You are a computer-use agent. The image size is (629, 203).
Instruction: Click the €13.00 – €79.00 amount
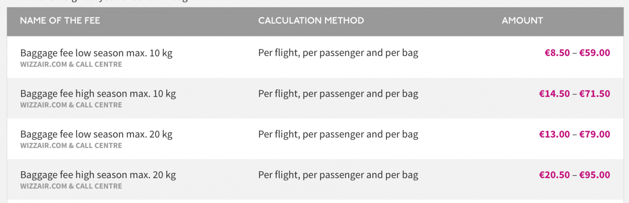pyautogui.click(x=574, y=134)
